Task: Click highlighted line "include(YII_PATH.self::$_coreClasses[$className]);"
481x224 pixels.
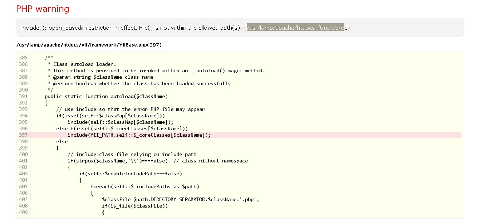Action: click(x=139, y=135)
